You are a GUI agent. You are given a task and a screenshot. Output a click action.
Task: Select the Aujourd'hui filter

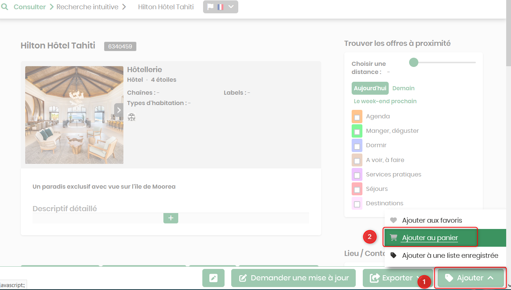click(x=370, y=88)
